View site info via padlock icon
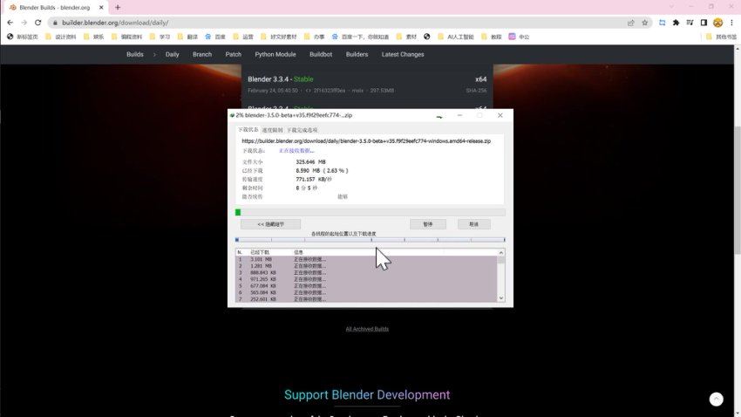Image resolution: width=741 pixels, height=417 pixels. pyautogui.click(x=55, y=23)
